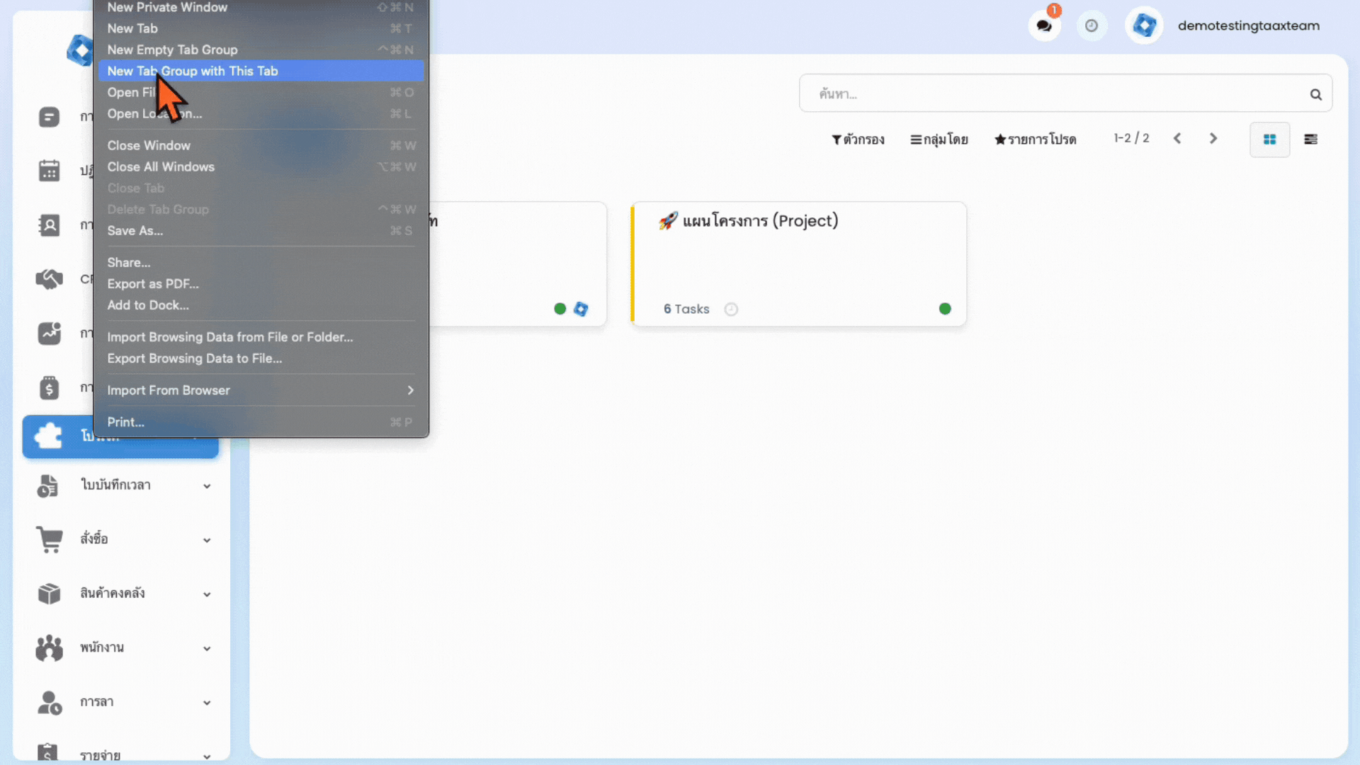Go to next page arrow
The width and height of the screenshot is (1360, 765).
pos(1213,139)
